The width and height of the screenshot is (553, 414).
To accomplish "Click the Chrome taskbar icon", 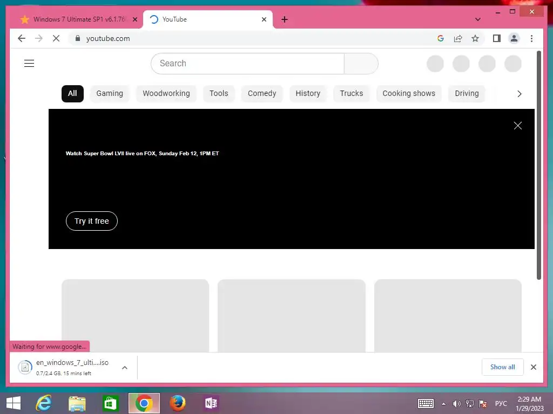I will click(144, 403).
